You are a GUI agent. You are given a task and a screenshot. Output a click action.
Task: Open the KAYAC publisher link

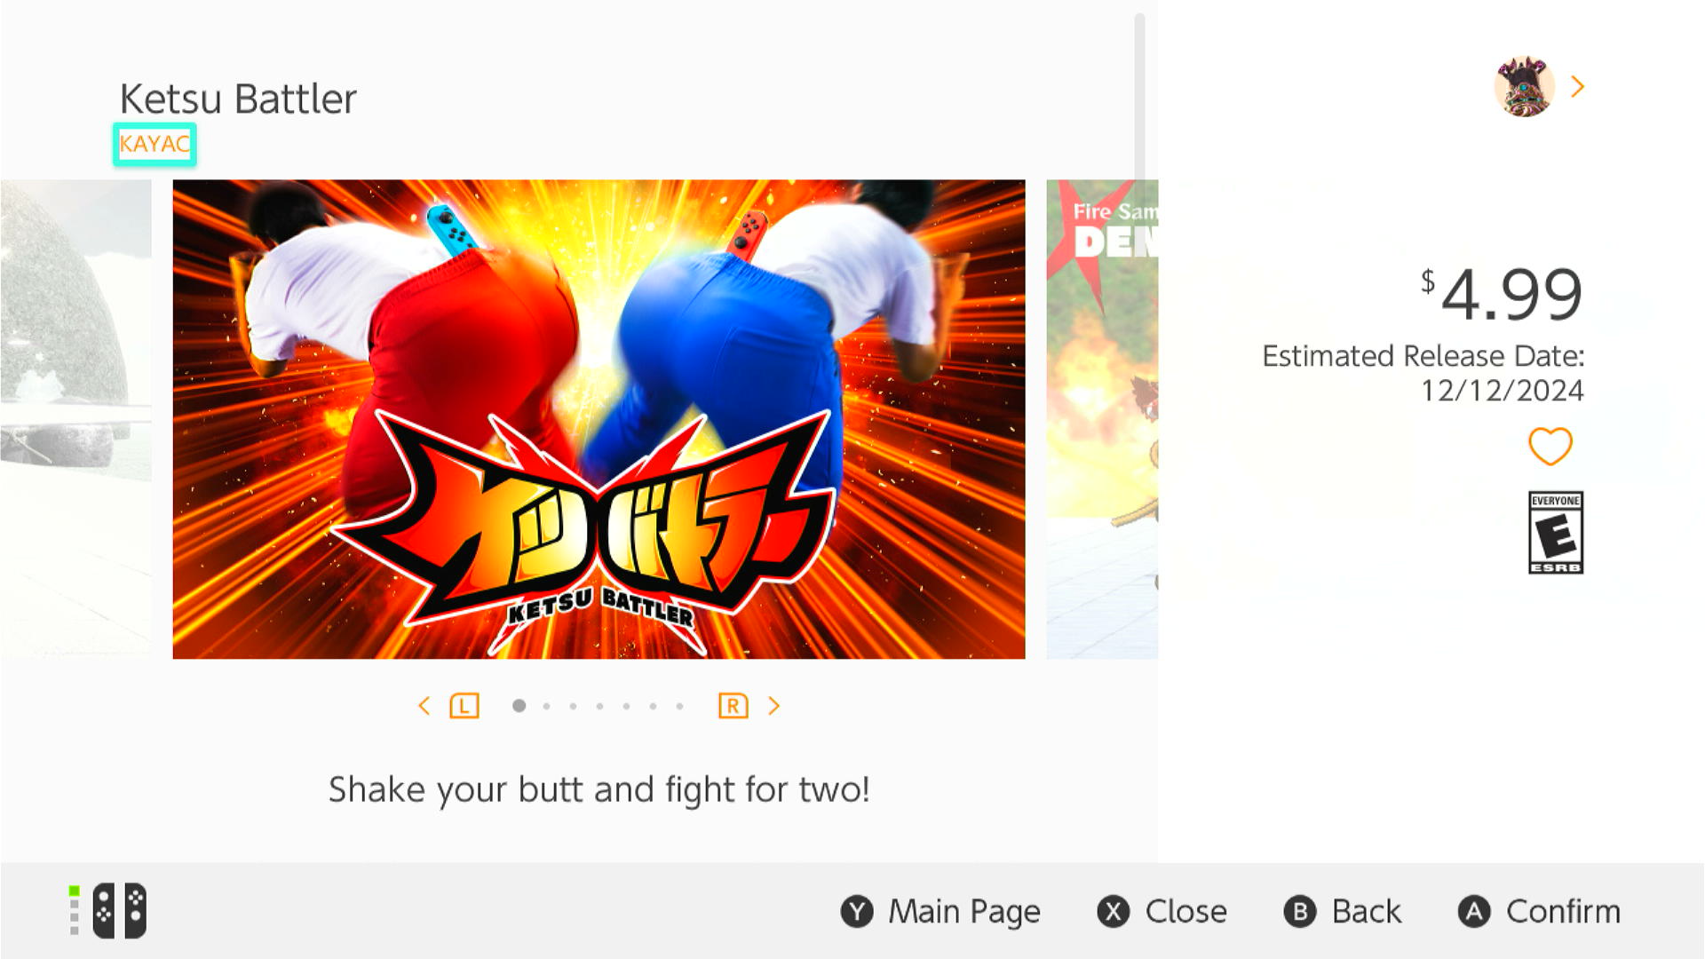[x=155, y=144]
